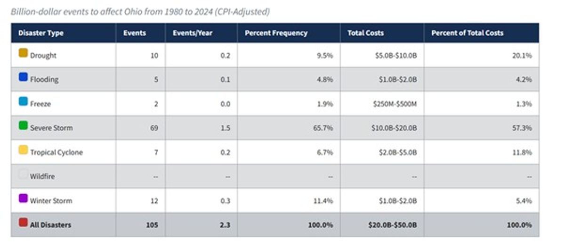This screenshot has height=248, width=565.
Task: Click the Severe Storm row label
Action: 51,128
